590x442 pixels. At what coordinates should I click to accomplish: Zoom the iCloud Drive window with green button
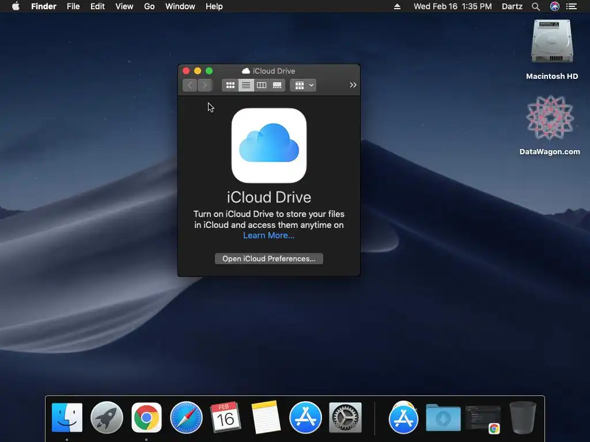[209, 71]
